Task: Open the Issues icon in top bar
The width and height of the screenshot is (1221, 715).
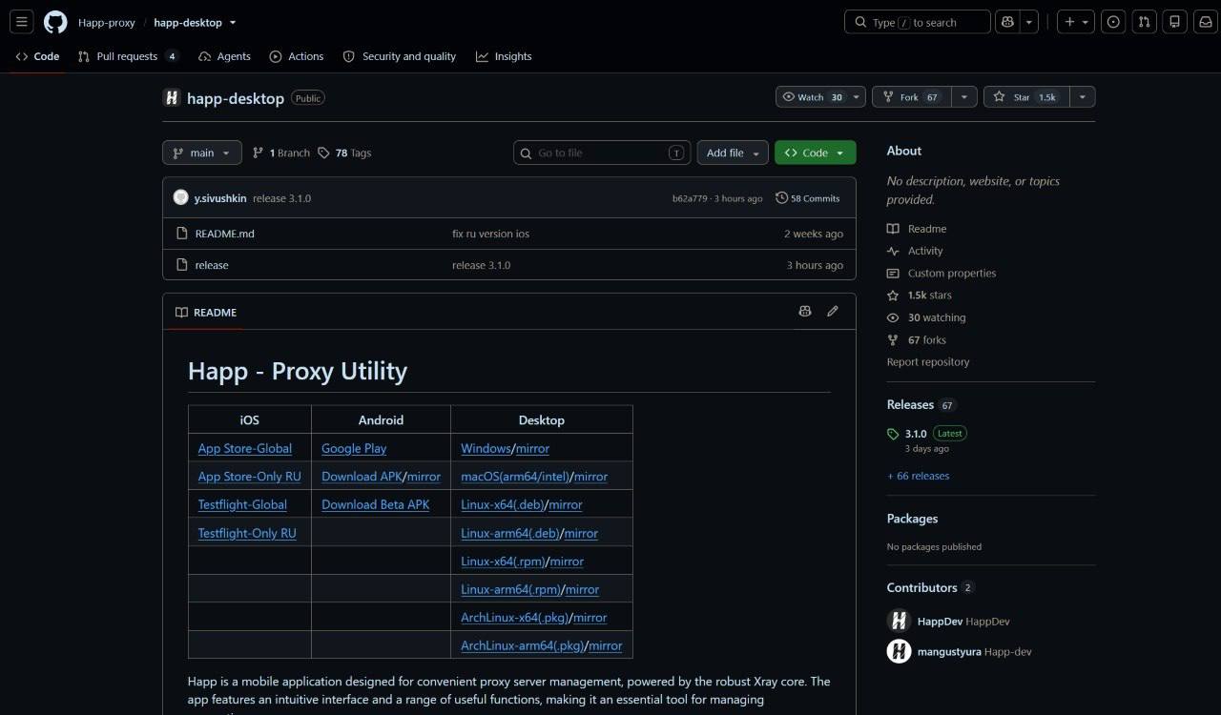Action: pos(1113,22)
